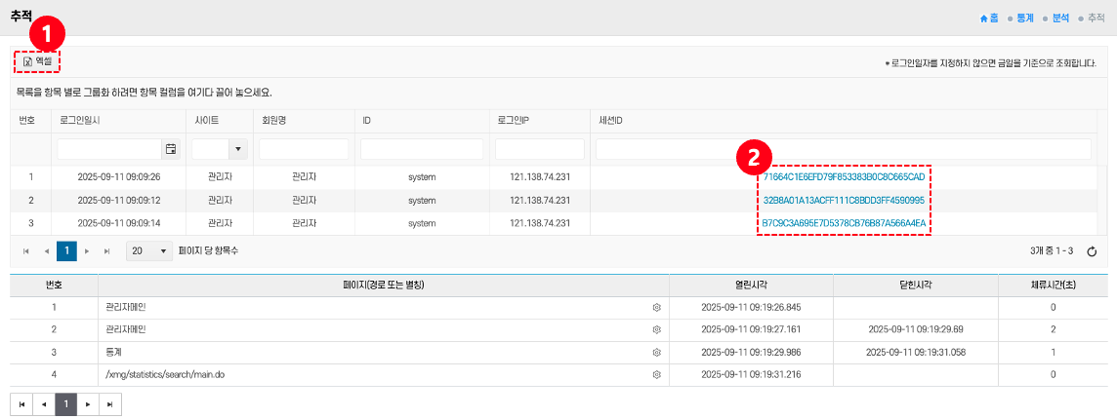Image resolution: width=1117 pixels, height=419 pixels.
Task: Click the refresh icon in upper grid
Action: 1093,251
